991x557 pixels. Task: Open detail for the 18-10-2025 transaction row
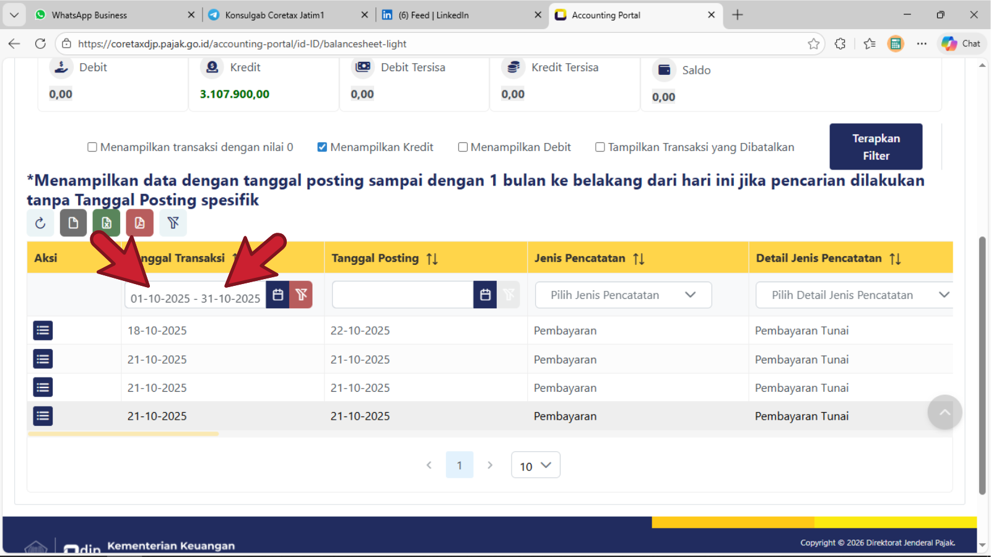pyautogui.click(x=43, y=330)
